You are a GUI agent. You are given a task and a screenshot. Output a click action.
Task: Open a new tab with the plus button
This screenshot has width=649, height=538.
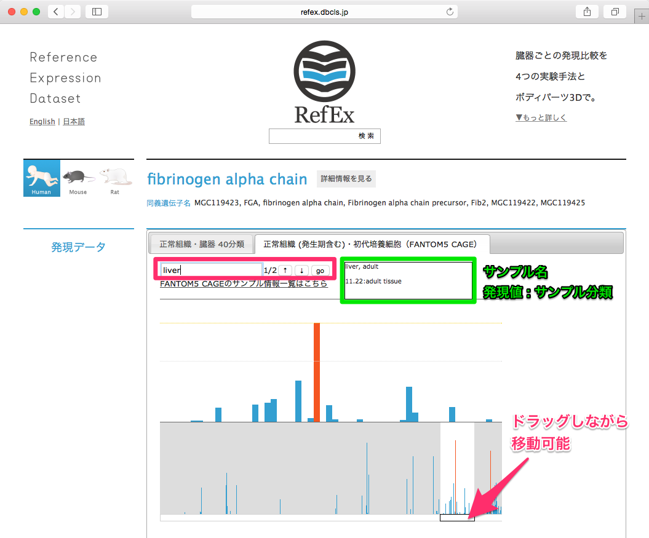coord(642,17)
